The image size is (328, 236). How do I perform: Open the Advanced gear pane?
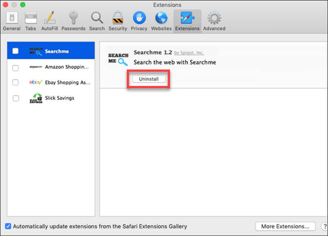[214, 21]
